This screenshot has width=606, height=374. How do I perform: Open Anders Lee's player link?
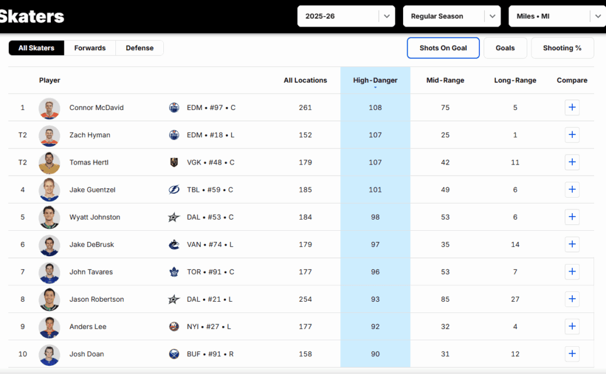click(88, 327)
